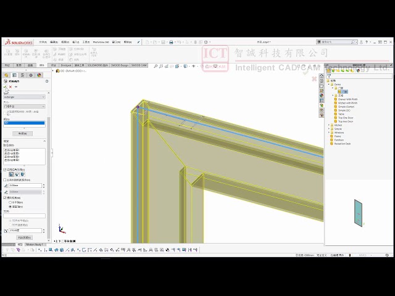This screenshot has width=395, height=296.
Task: Click red cancel X in viewport corner
Action: 314,79
